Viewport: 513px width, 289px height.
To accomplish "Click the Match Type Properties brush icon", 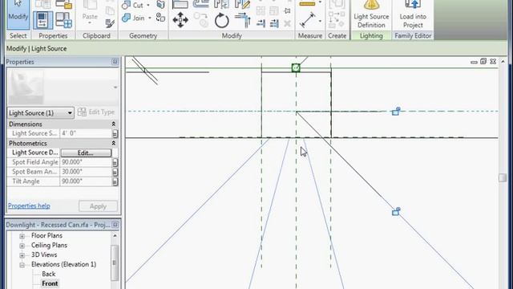I will point(110,23).
